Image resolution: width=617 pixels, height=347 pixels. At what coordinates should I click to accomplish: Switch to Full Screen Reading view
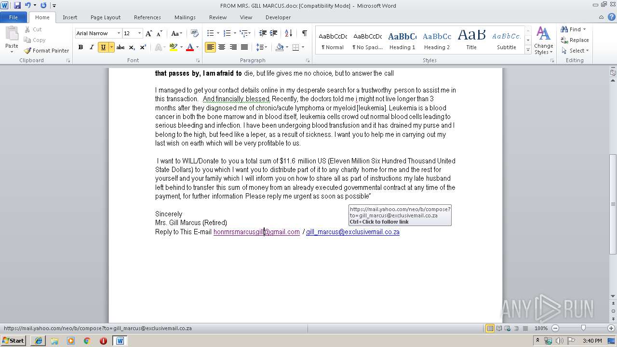point(499,328)
